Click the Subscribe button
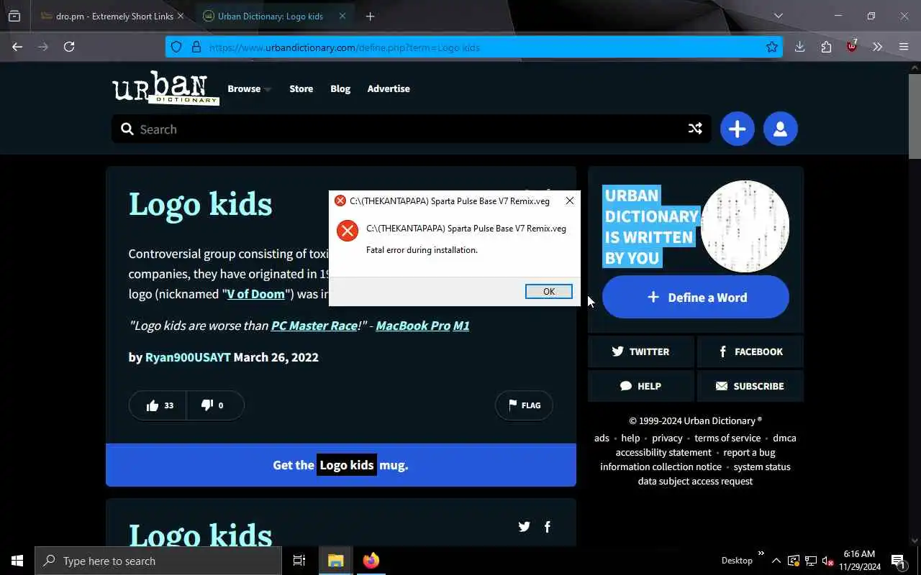This screenshot has width=921, height=575. tap(750, 386)
